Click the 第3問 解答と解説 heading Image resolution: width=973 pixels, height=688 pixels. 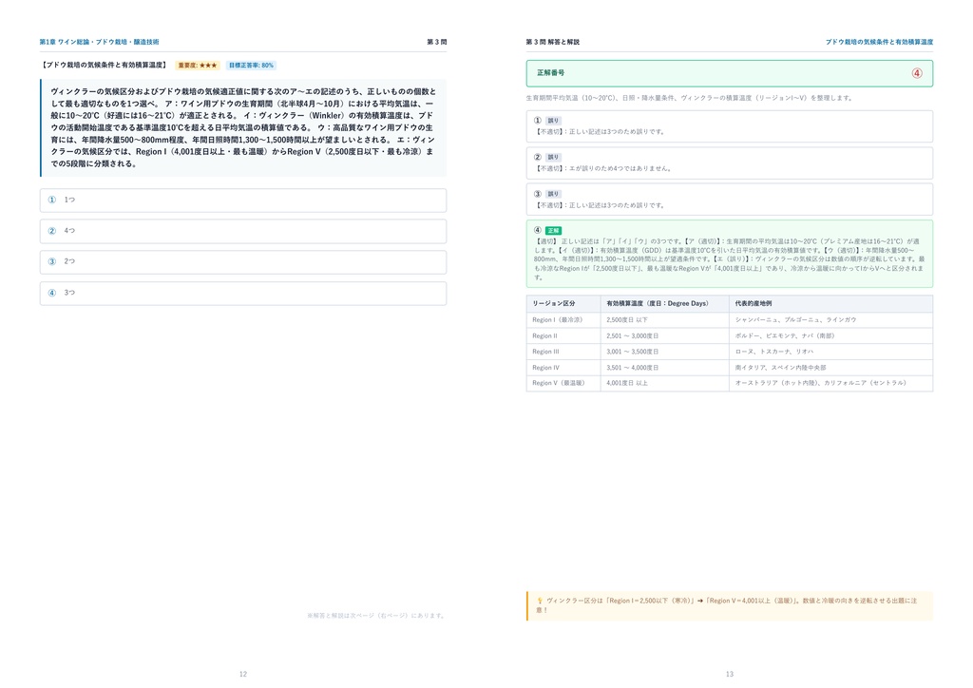click(552, 42)
